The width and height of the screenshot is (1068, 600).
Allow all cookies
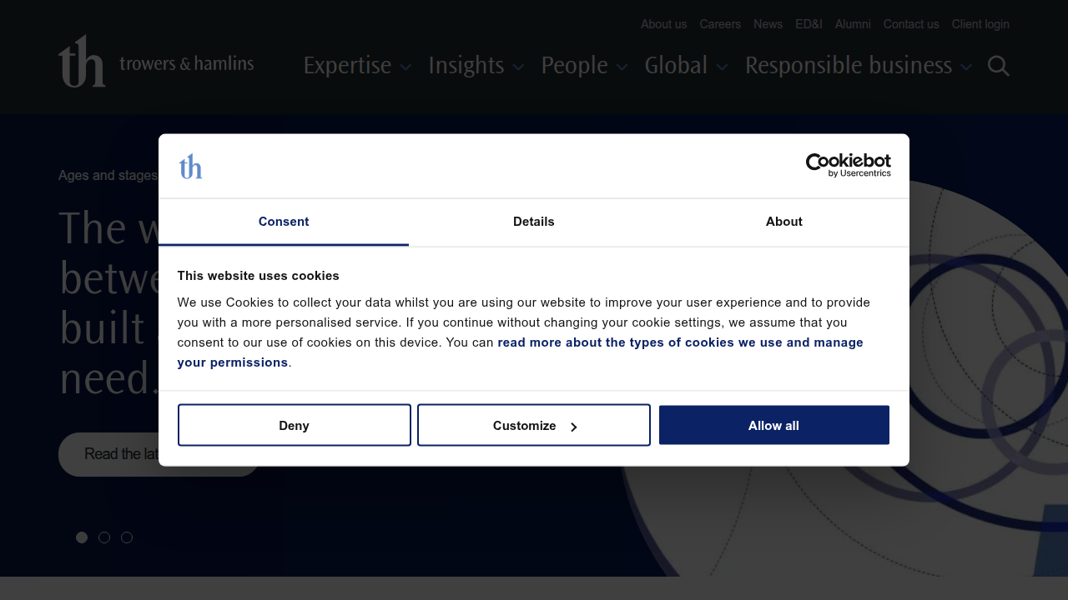pyautogui.click(x=773, y=425)
